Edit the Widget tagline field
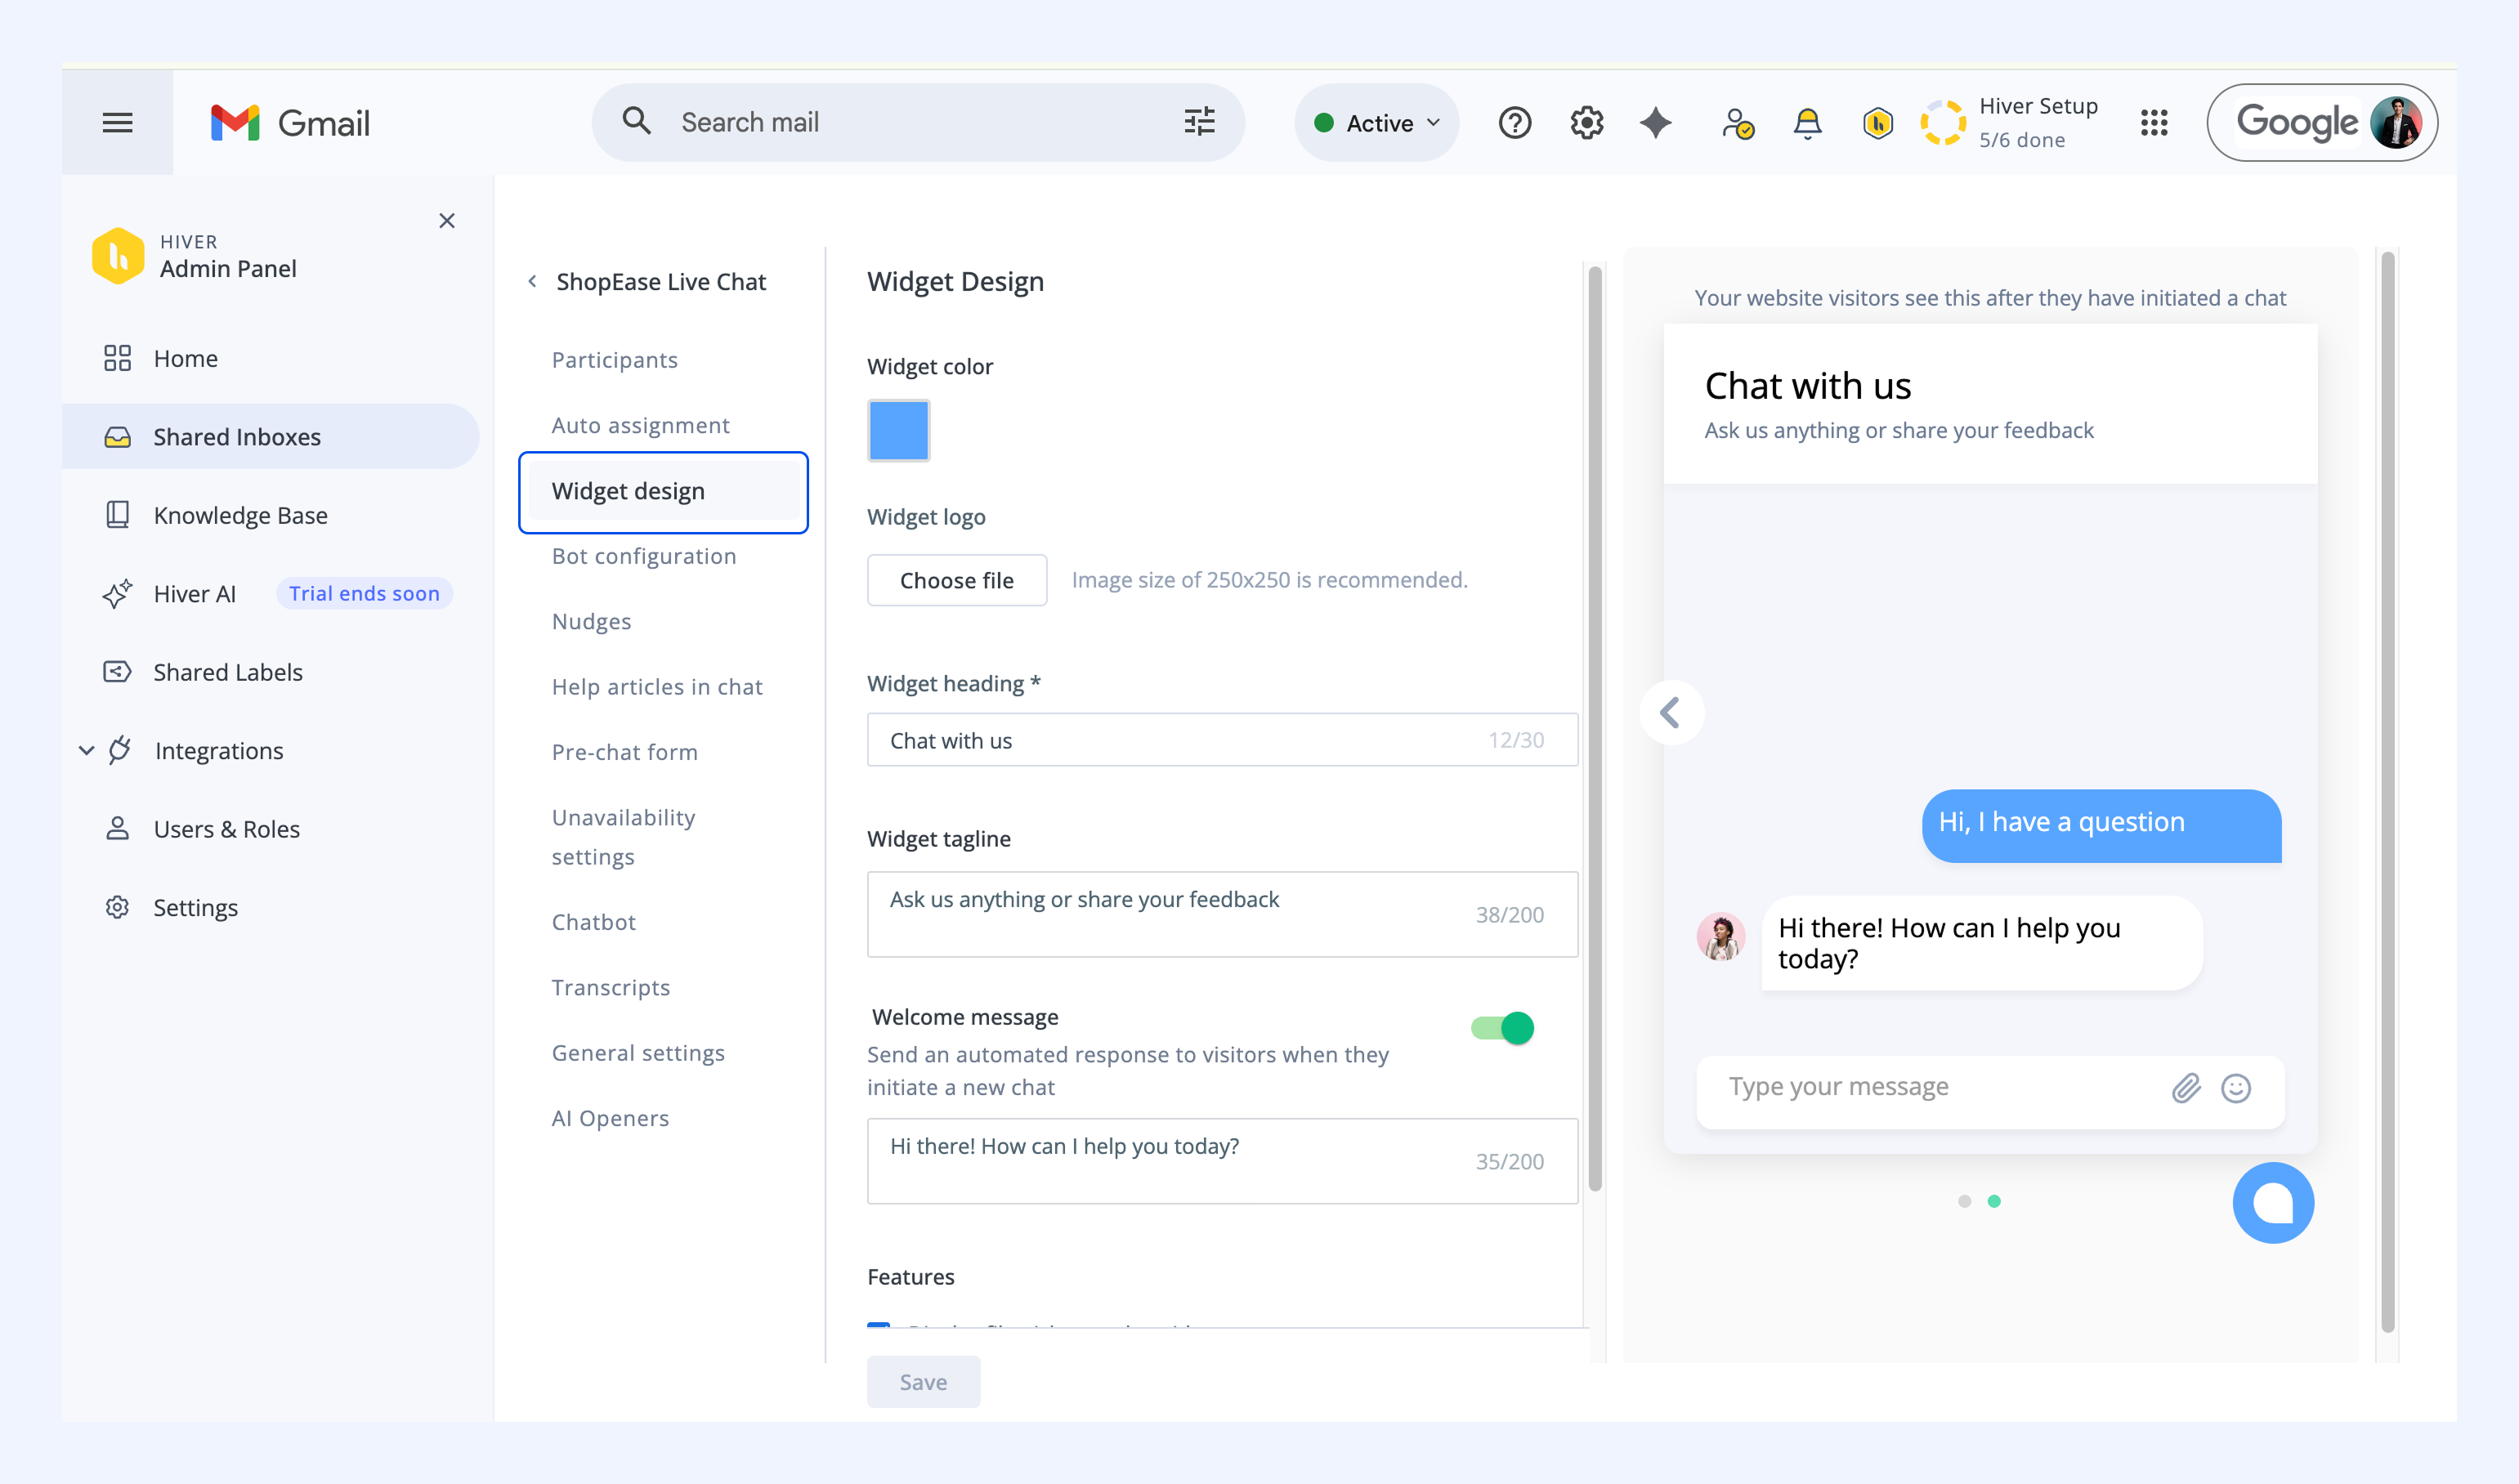 pos(1222,914)
